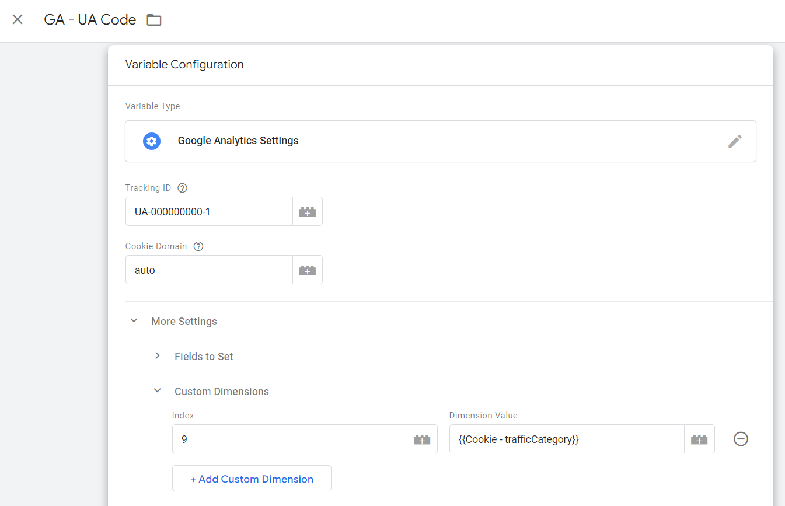
Task: Click the Dimension Value column label
Action: point(483,416)
